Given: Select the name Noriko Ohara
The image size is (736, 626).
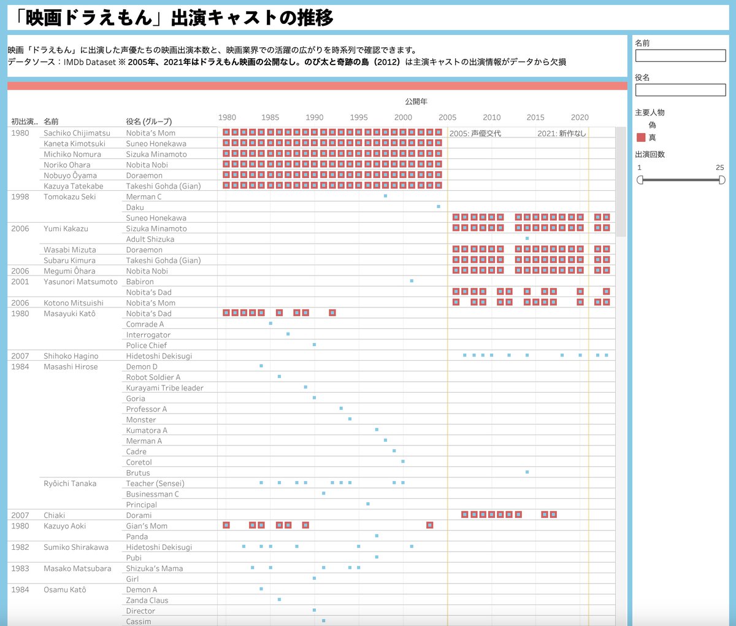Looking at the screenshot, I should (x=67, y=164).
